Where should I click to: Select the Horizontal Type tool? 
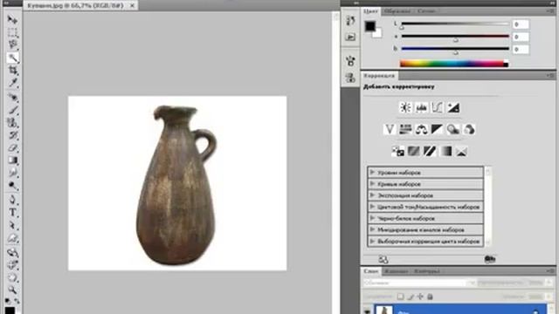[x=12, y=213]
